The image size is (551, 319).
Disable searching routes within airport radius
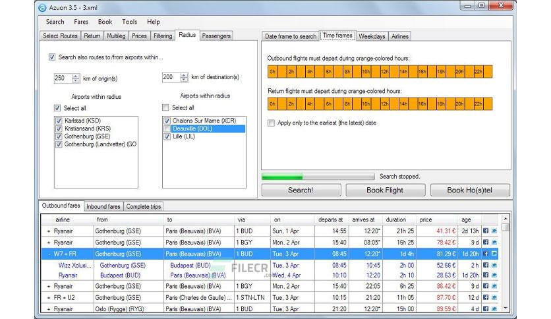point(52,57)
